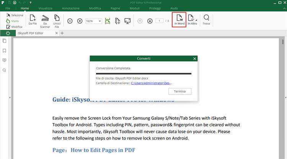287x159 pixels.
Task: Open the In Altro conversion menu
Action: click(192, 20)
